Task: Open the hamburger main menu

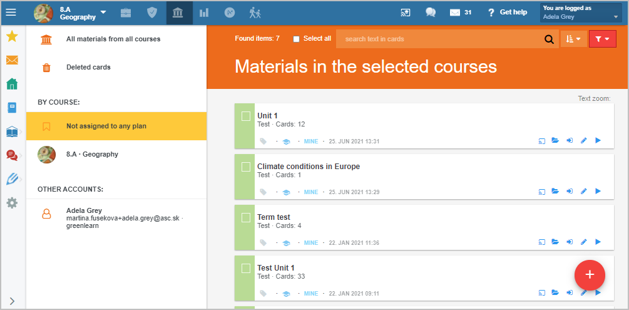Action: coord(11,13)
